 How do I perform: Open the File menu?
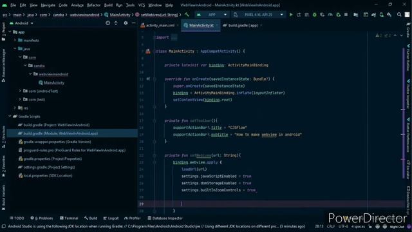pos(13,5)
